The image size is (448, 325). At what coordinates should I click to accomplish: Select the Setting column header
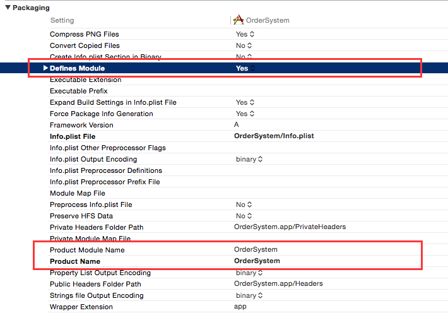[62, 20]
